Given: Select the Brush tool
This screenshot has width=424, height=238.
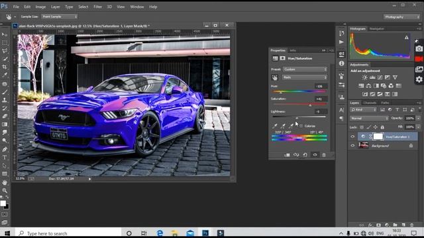Looking at the screenshot, I should [x=5, y=92].
